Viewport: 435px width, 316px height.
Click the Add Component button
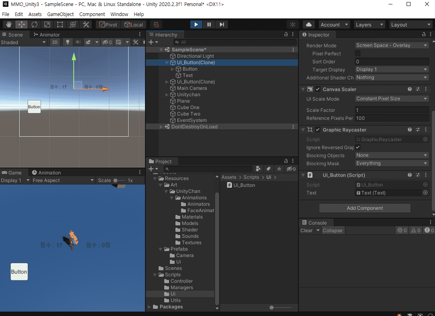365,208
